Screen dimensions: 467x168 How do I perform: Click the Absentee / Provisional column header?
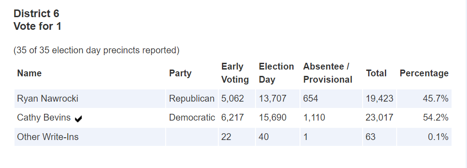click(x=328, y=73)
